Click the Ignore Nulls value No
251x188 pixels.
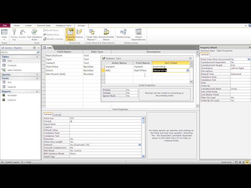132,96
